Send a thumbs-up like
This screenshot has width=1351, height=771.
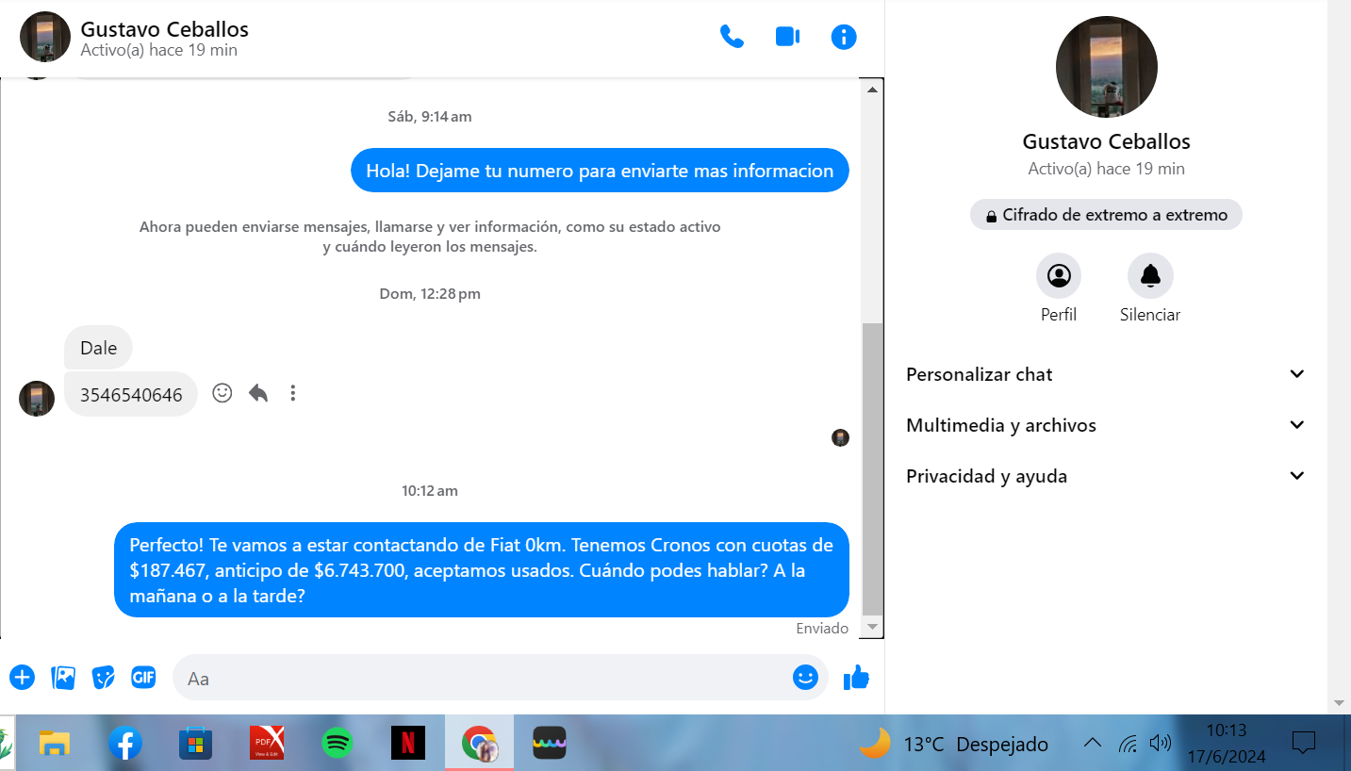(856, 677)
